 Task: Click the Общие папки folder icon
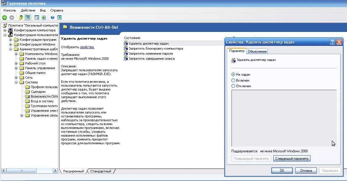click(x=22, y=72)
